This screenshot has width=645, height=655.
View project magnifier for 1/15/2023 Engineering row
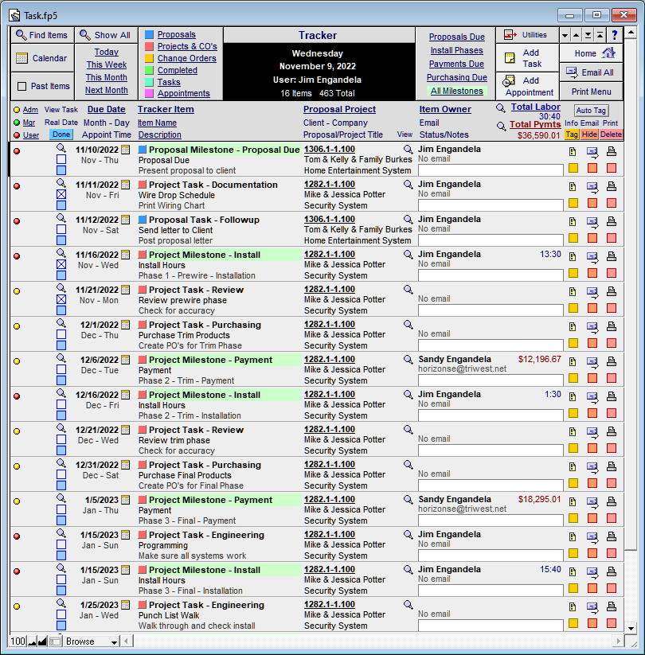click(408, 534)
